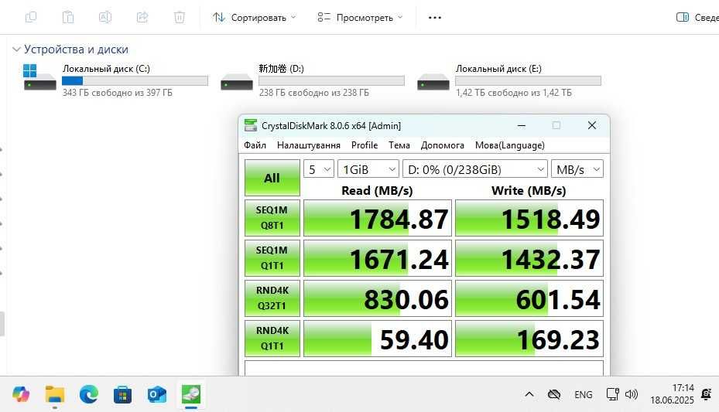This screenshot has width=719, height=412.
Task: Launch Microsoft Edge from the taskbar
Action: 89,394
